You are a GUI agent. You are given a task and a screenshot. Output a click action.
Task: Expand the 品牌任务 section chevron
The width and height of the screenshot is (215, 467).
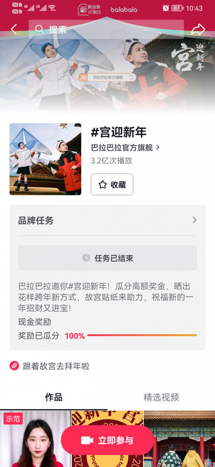coord(194,220)
